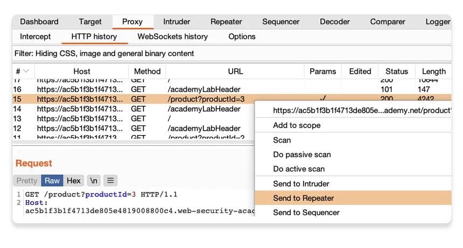Go to the Repeater tab
Screen dimensions: 463x248
tap(226, 22)
